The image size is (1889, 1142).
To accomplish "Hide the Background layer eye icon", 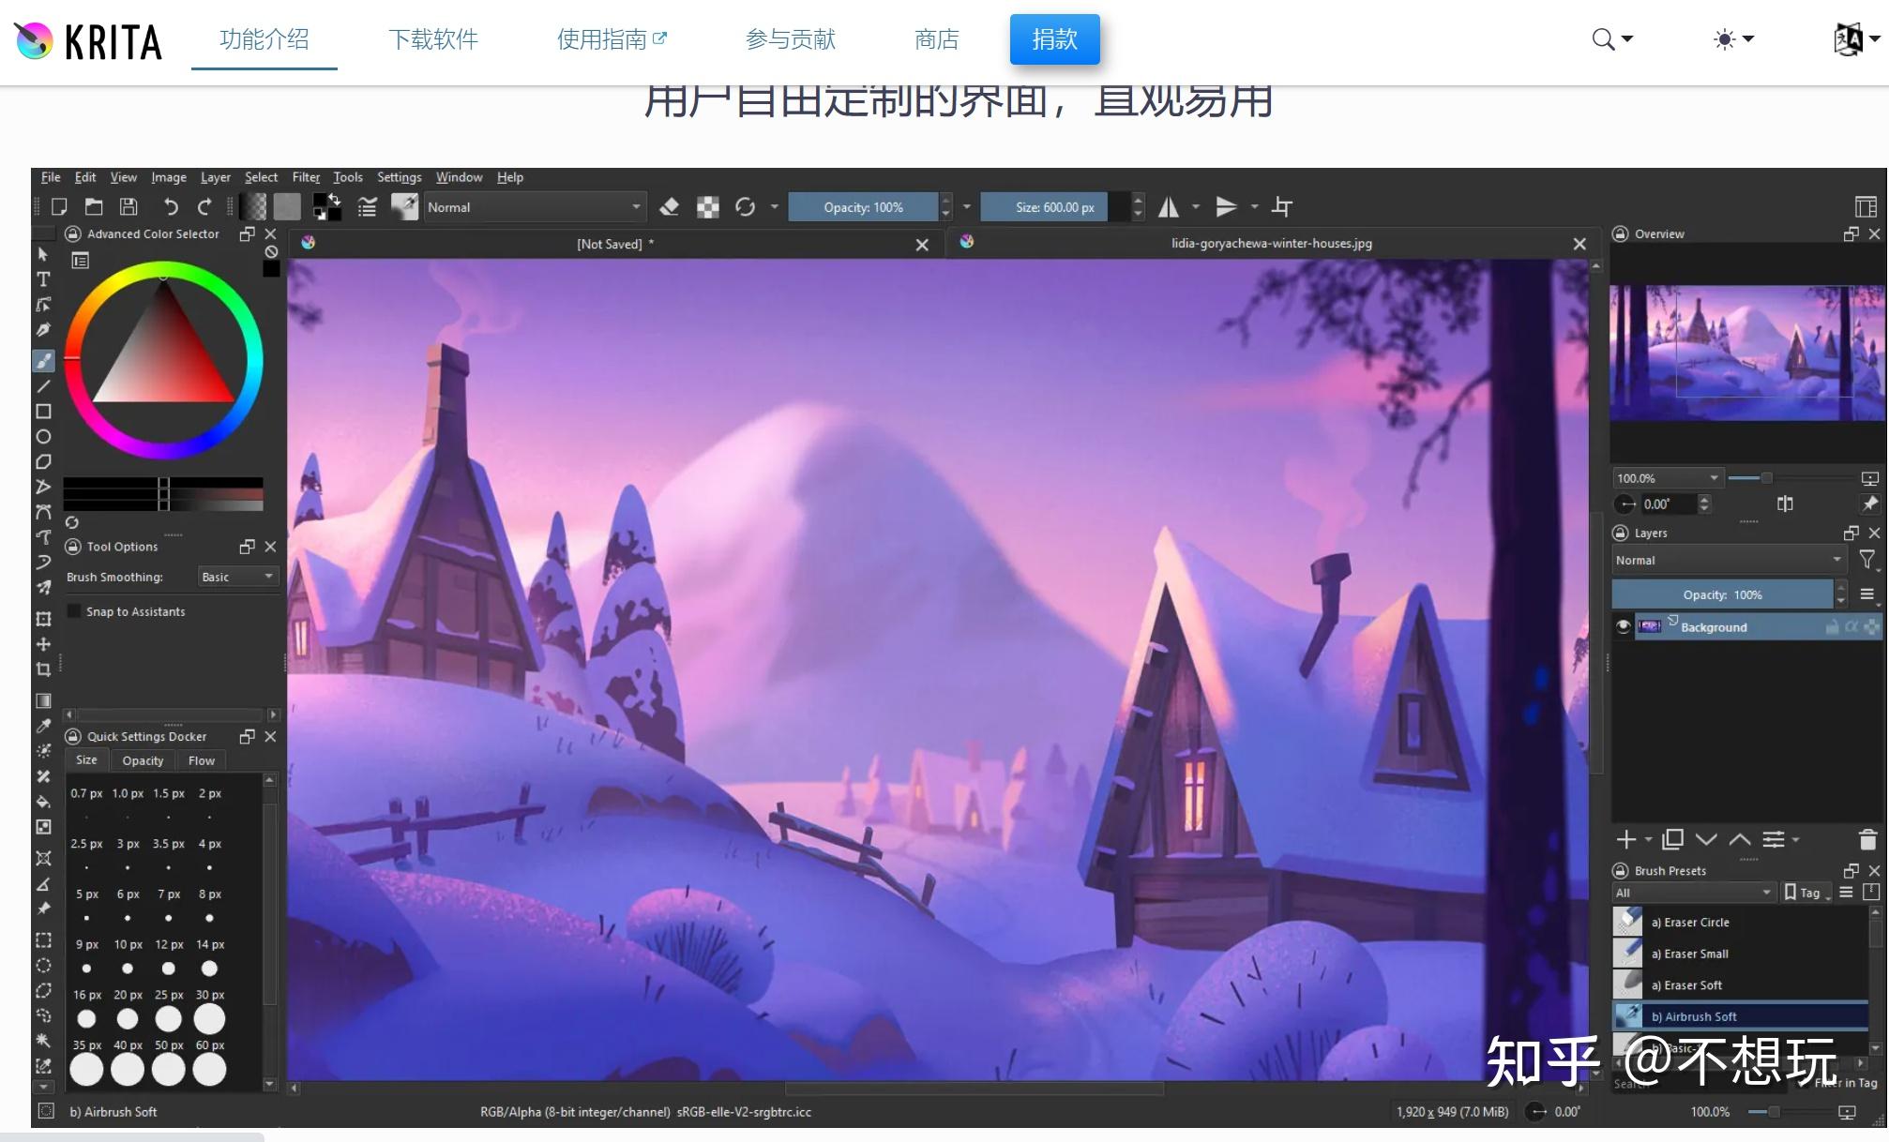I will pos(1624,626).
